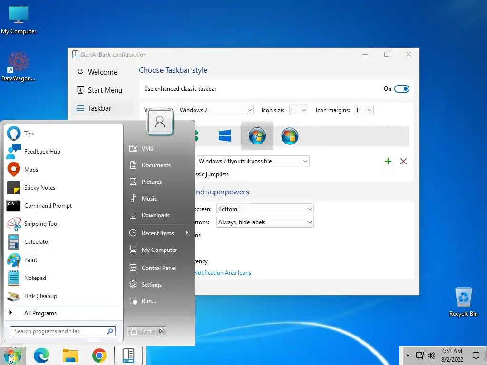Open Command Prompt
The height and width of the screenshot is (365, 487).
point(64,205)
